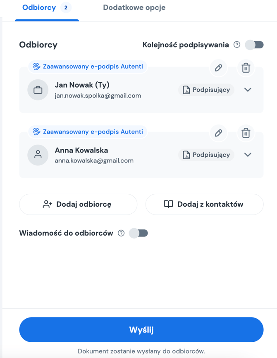
Task: Remove Anna Kowalska using the trash icon
Action: tap(246, 133)
